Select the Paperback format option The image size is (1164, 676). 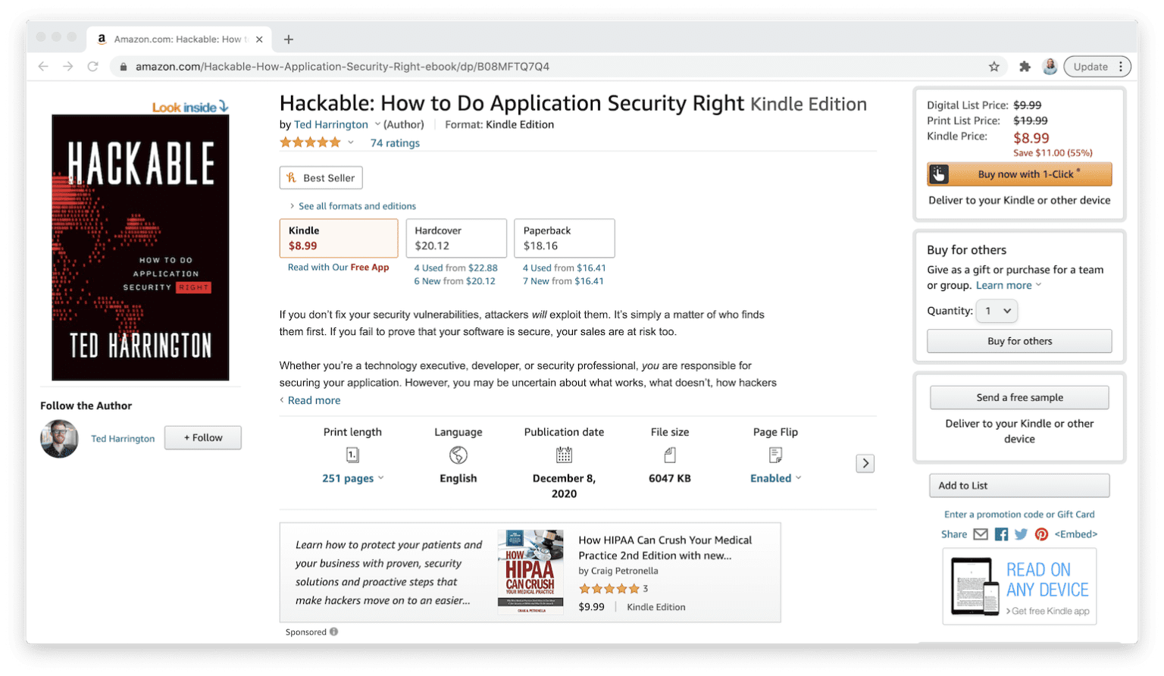pos(564,238)
